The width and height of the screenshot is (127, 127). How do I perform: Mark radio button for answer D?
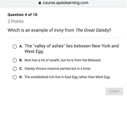(15, 77)
